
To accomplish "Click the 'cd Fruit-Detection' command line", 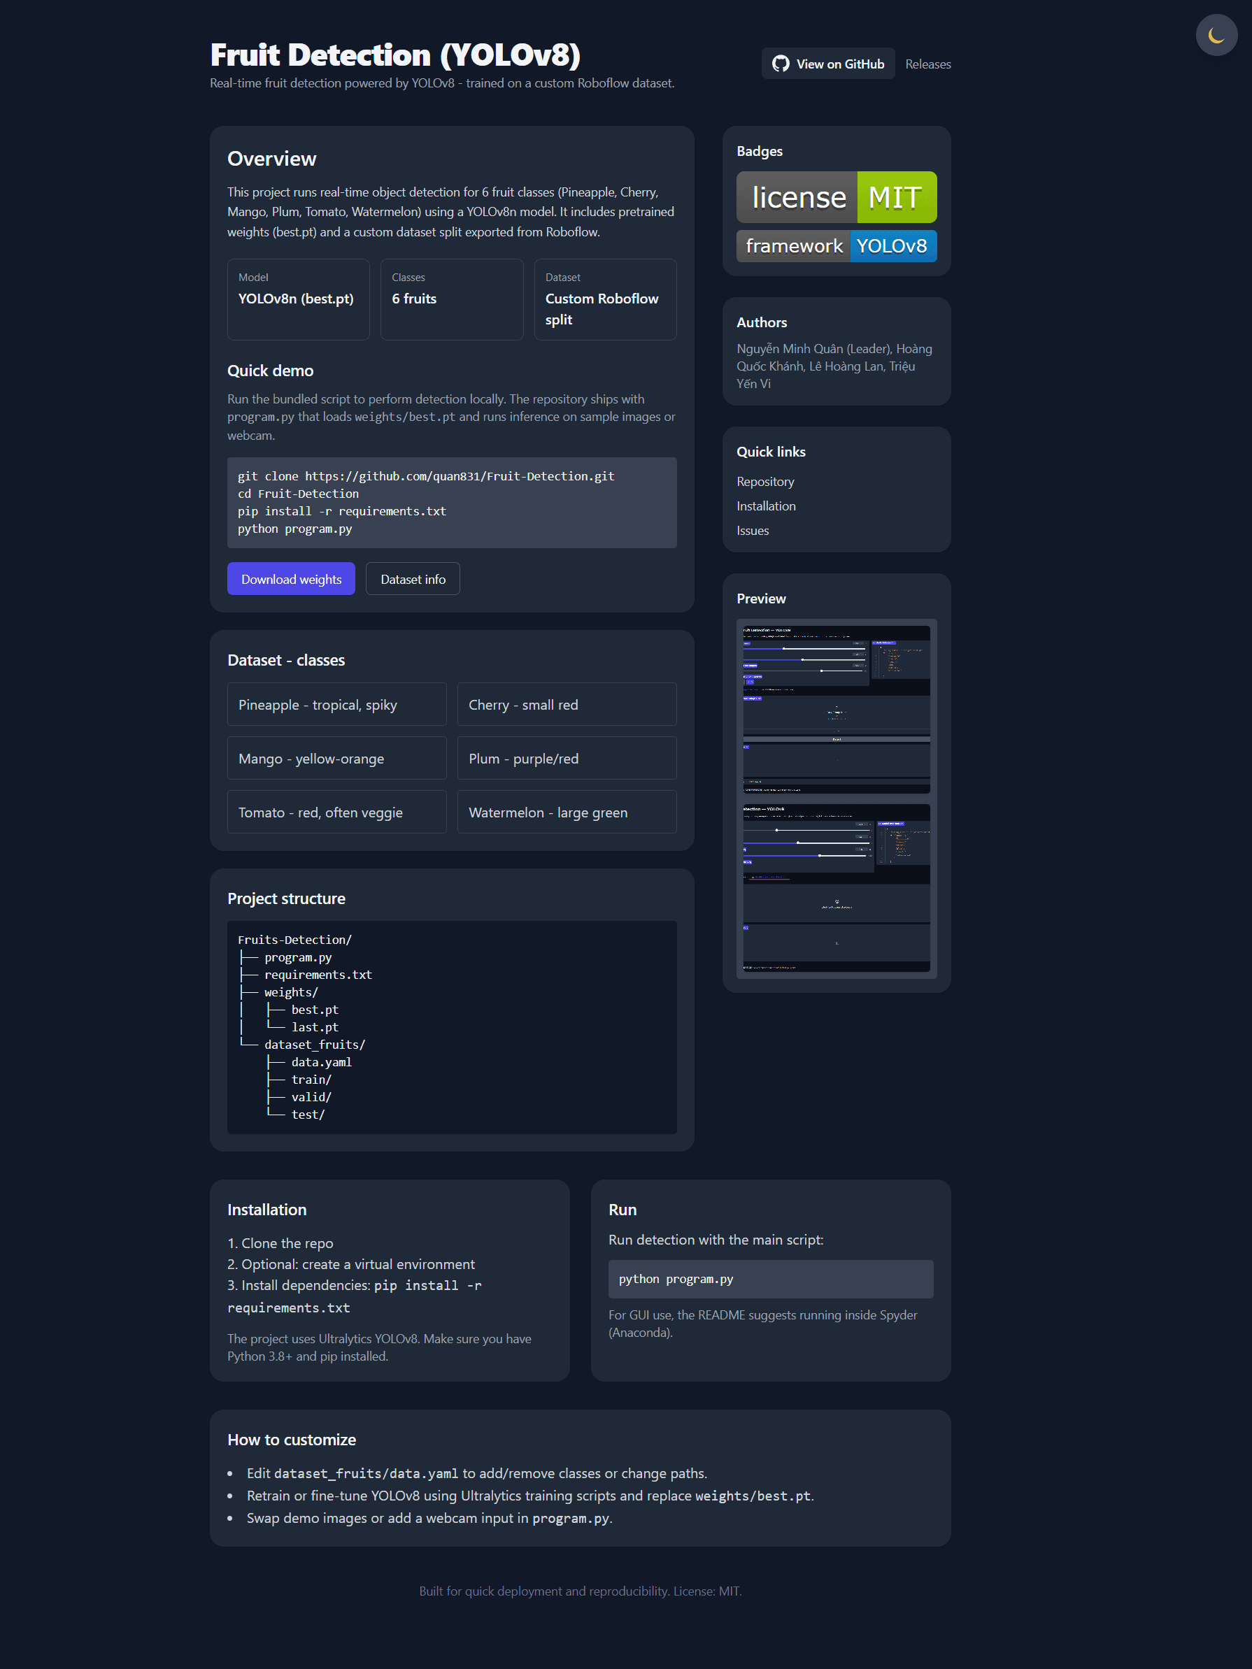I will tap(298, 494).
